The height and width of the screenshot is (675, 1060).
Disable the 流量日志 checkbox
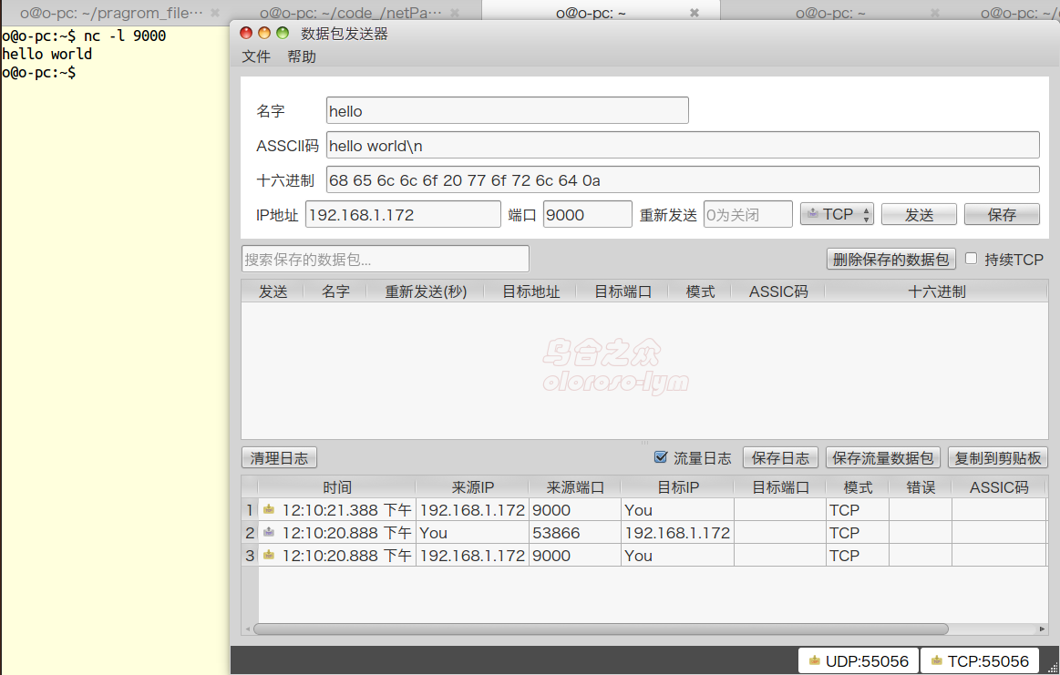(x=660, y=457)
